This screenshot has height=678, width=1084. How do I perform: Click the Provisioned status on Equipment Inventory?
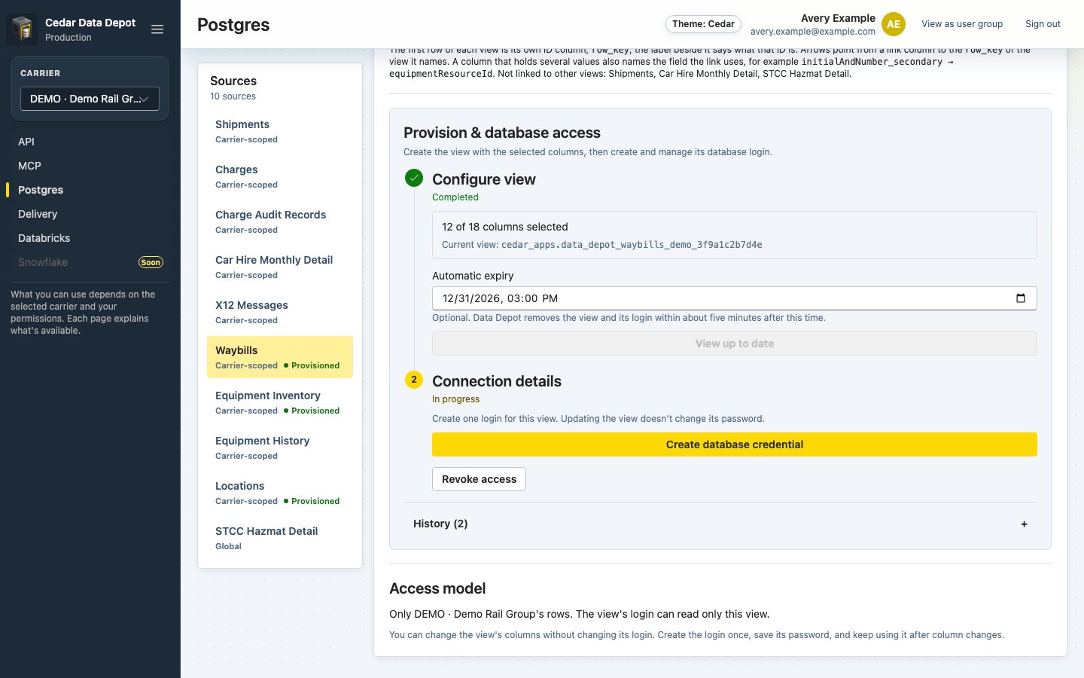(x=312, y=411)
